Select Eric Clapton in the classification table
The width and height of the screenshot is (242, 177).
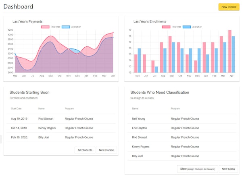pyautogui.click(x=138, y=128)
